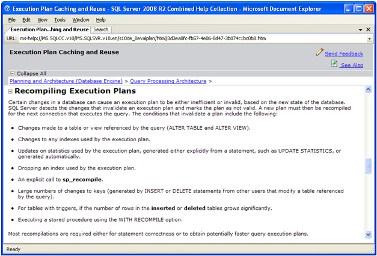The image size is (377, 256).
Task: Open the URL address dropdown arrow
Action: click(x=369, y=38)
